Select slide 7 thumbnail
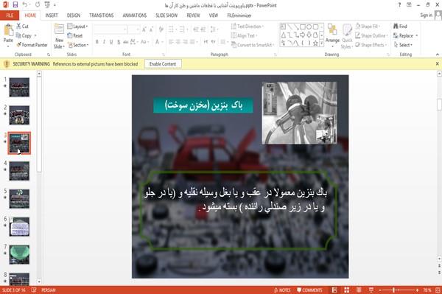 point(19,254)
